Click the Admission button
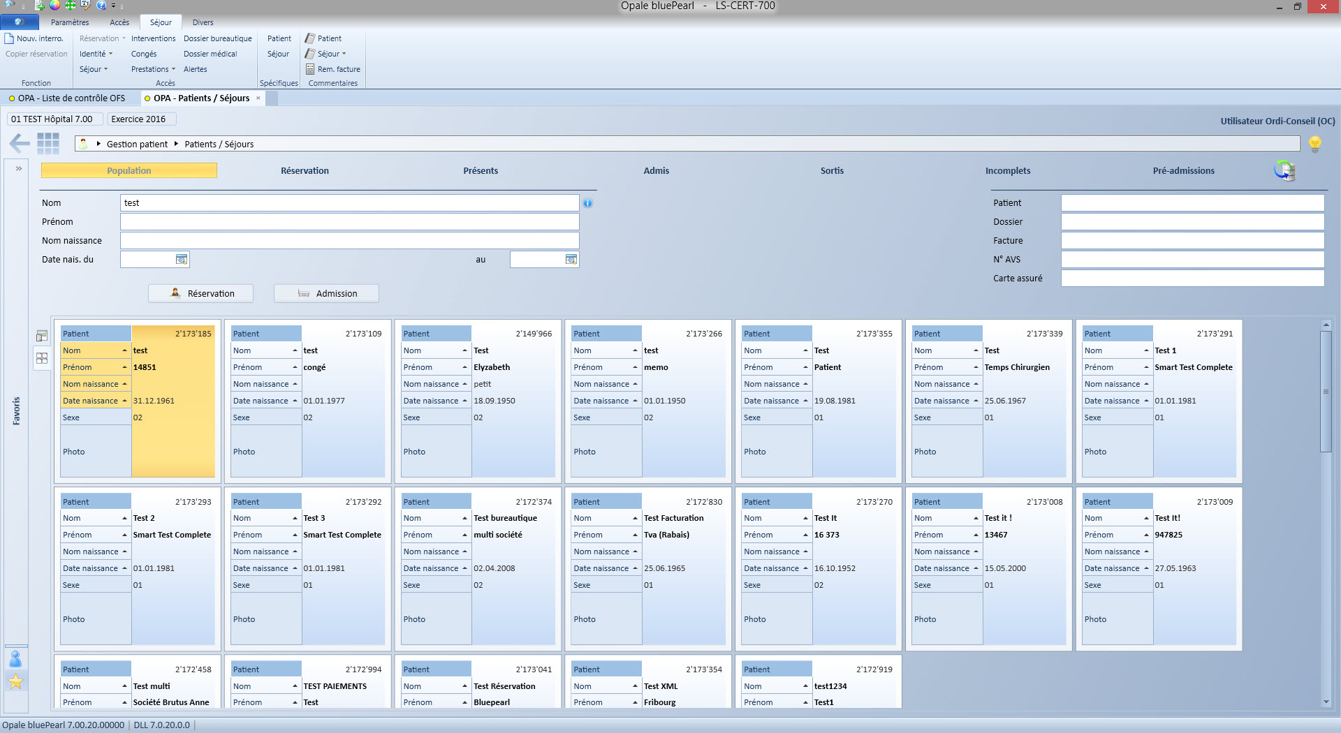The image size is (1341, 733). click(326, 293)
